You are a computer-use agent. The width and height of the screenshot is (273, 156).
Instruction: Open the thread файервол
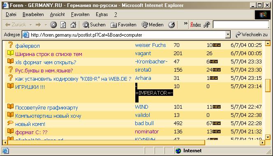(28, 46)
